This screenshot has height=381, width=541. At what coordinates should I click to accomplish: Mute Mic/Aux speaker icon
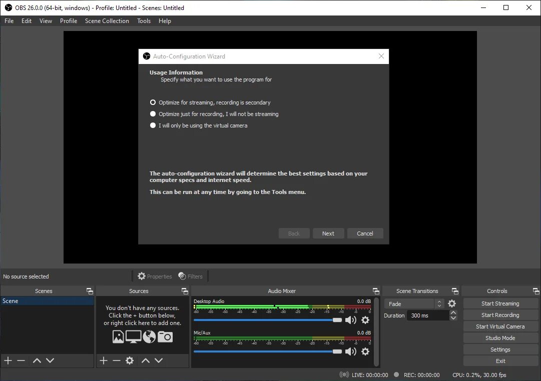(350, 351)
